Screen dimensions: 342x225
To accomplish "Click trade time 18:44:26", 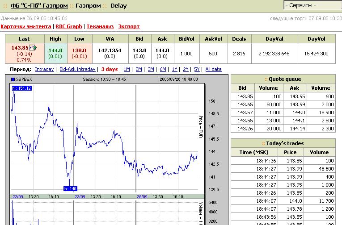I will [x=266, y=193].
